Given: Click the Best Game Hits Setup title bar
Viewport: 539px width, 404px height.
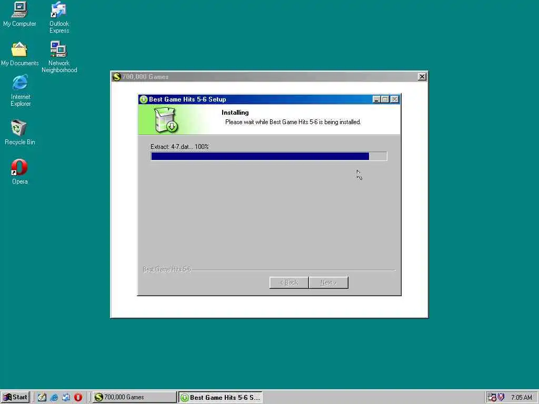Looking at the screenshot, I should 269,99.
